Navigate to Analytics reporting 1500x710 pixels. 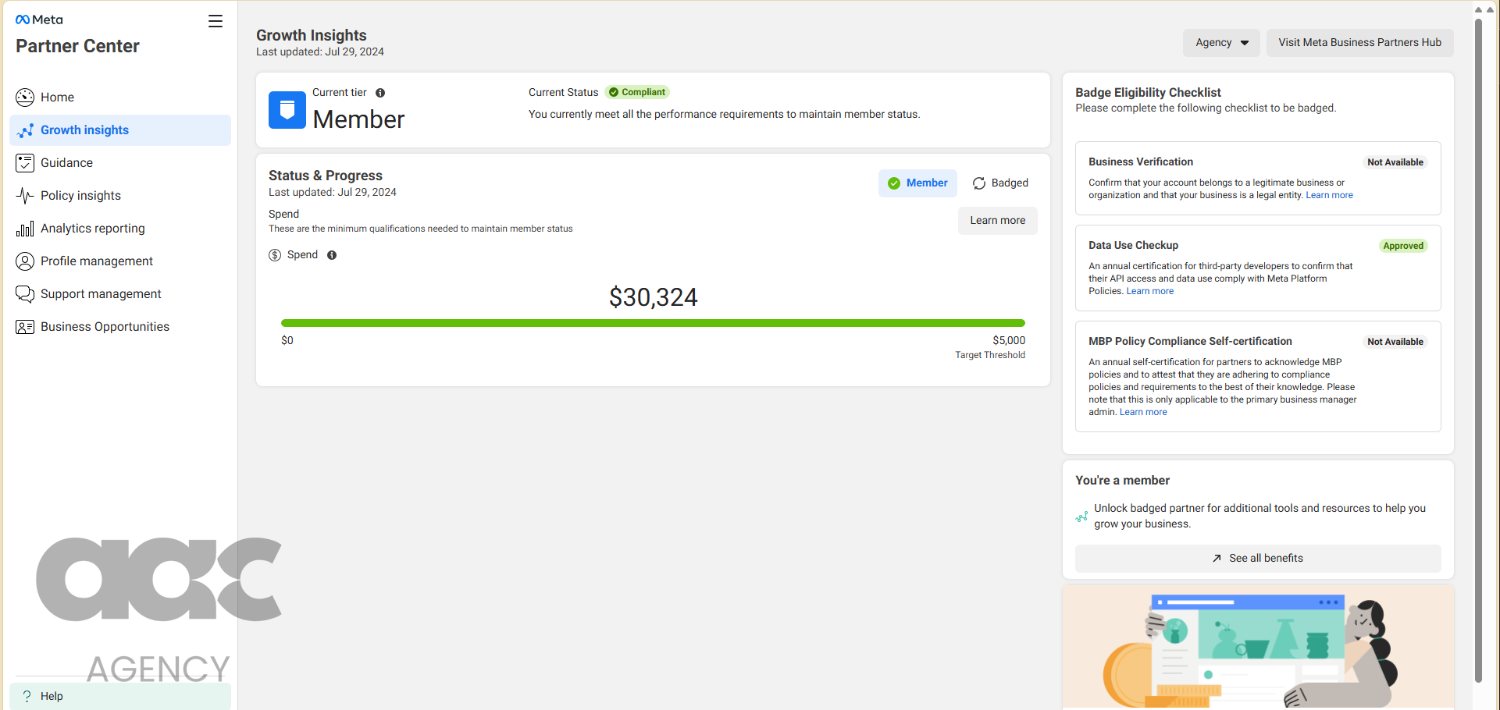point(120,229)
